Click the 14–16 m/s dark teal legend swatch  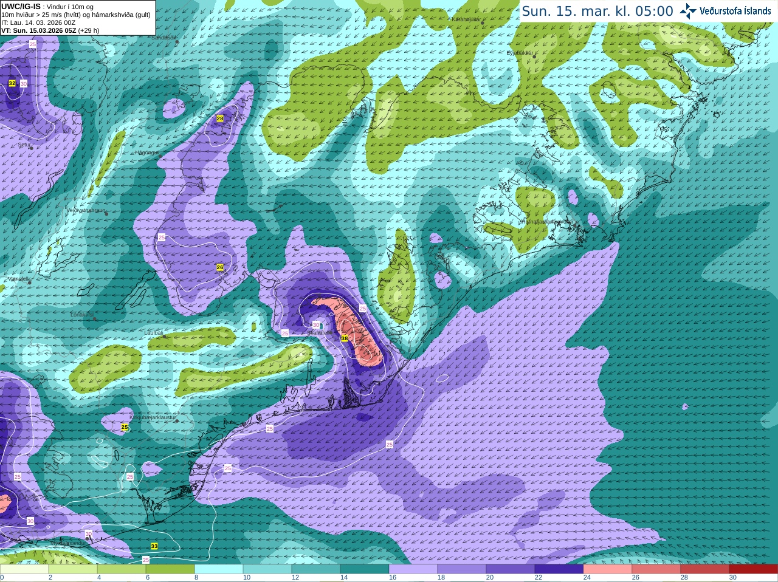365,569
